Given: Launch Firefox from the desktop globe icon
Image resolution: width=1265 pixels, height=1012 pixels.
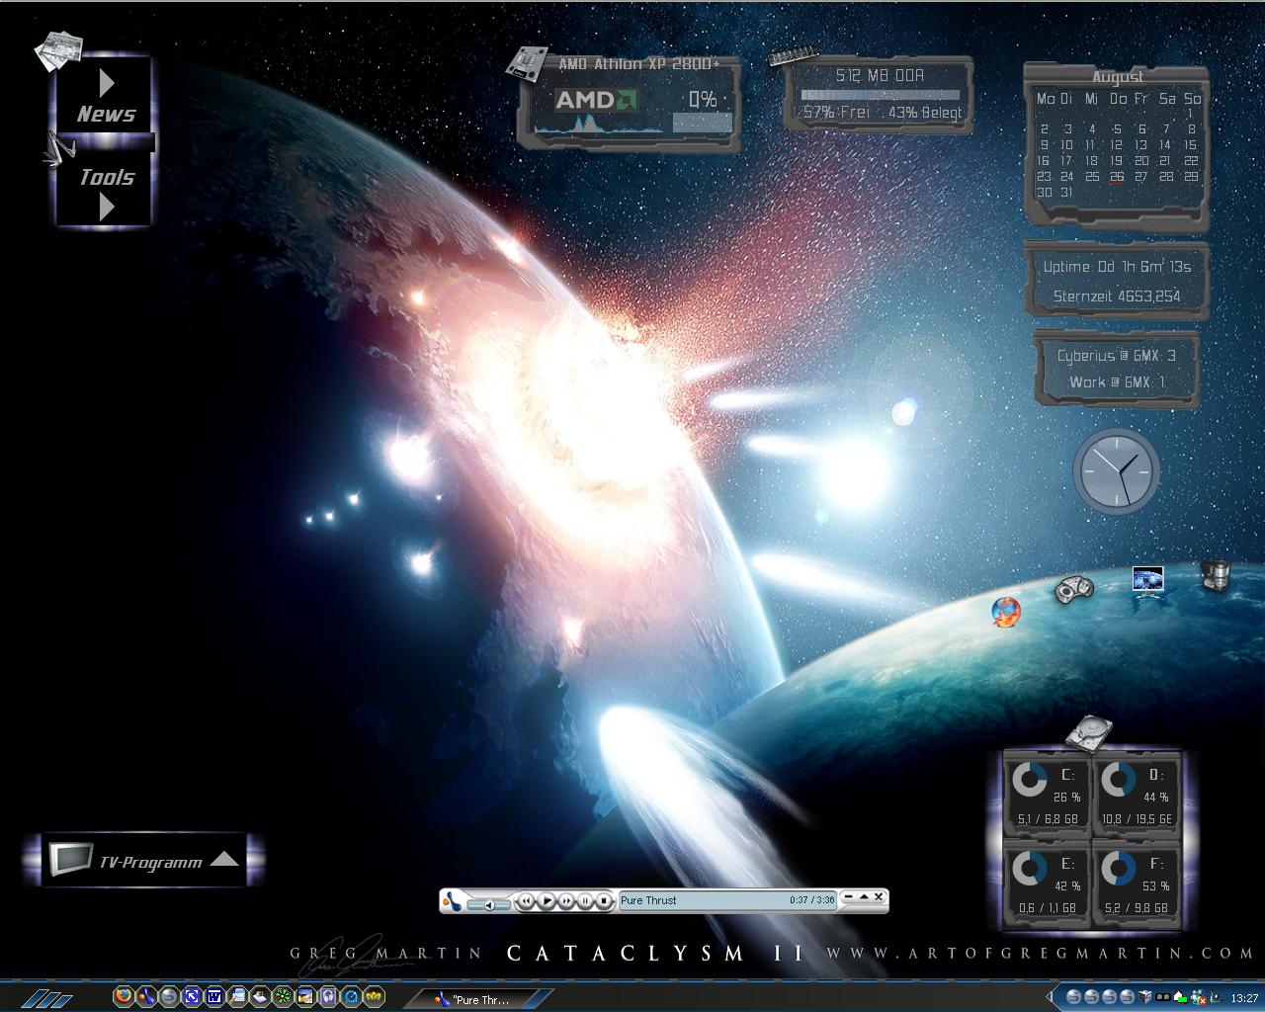Looking at the screenshot, I should coord(1005,612).
